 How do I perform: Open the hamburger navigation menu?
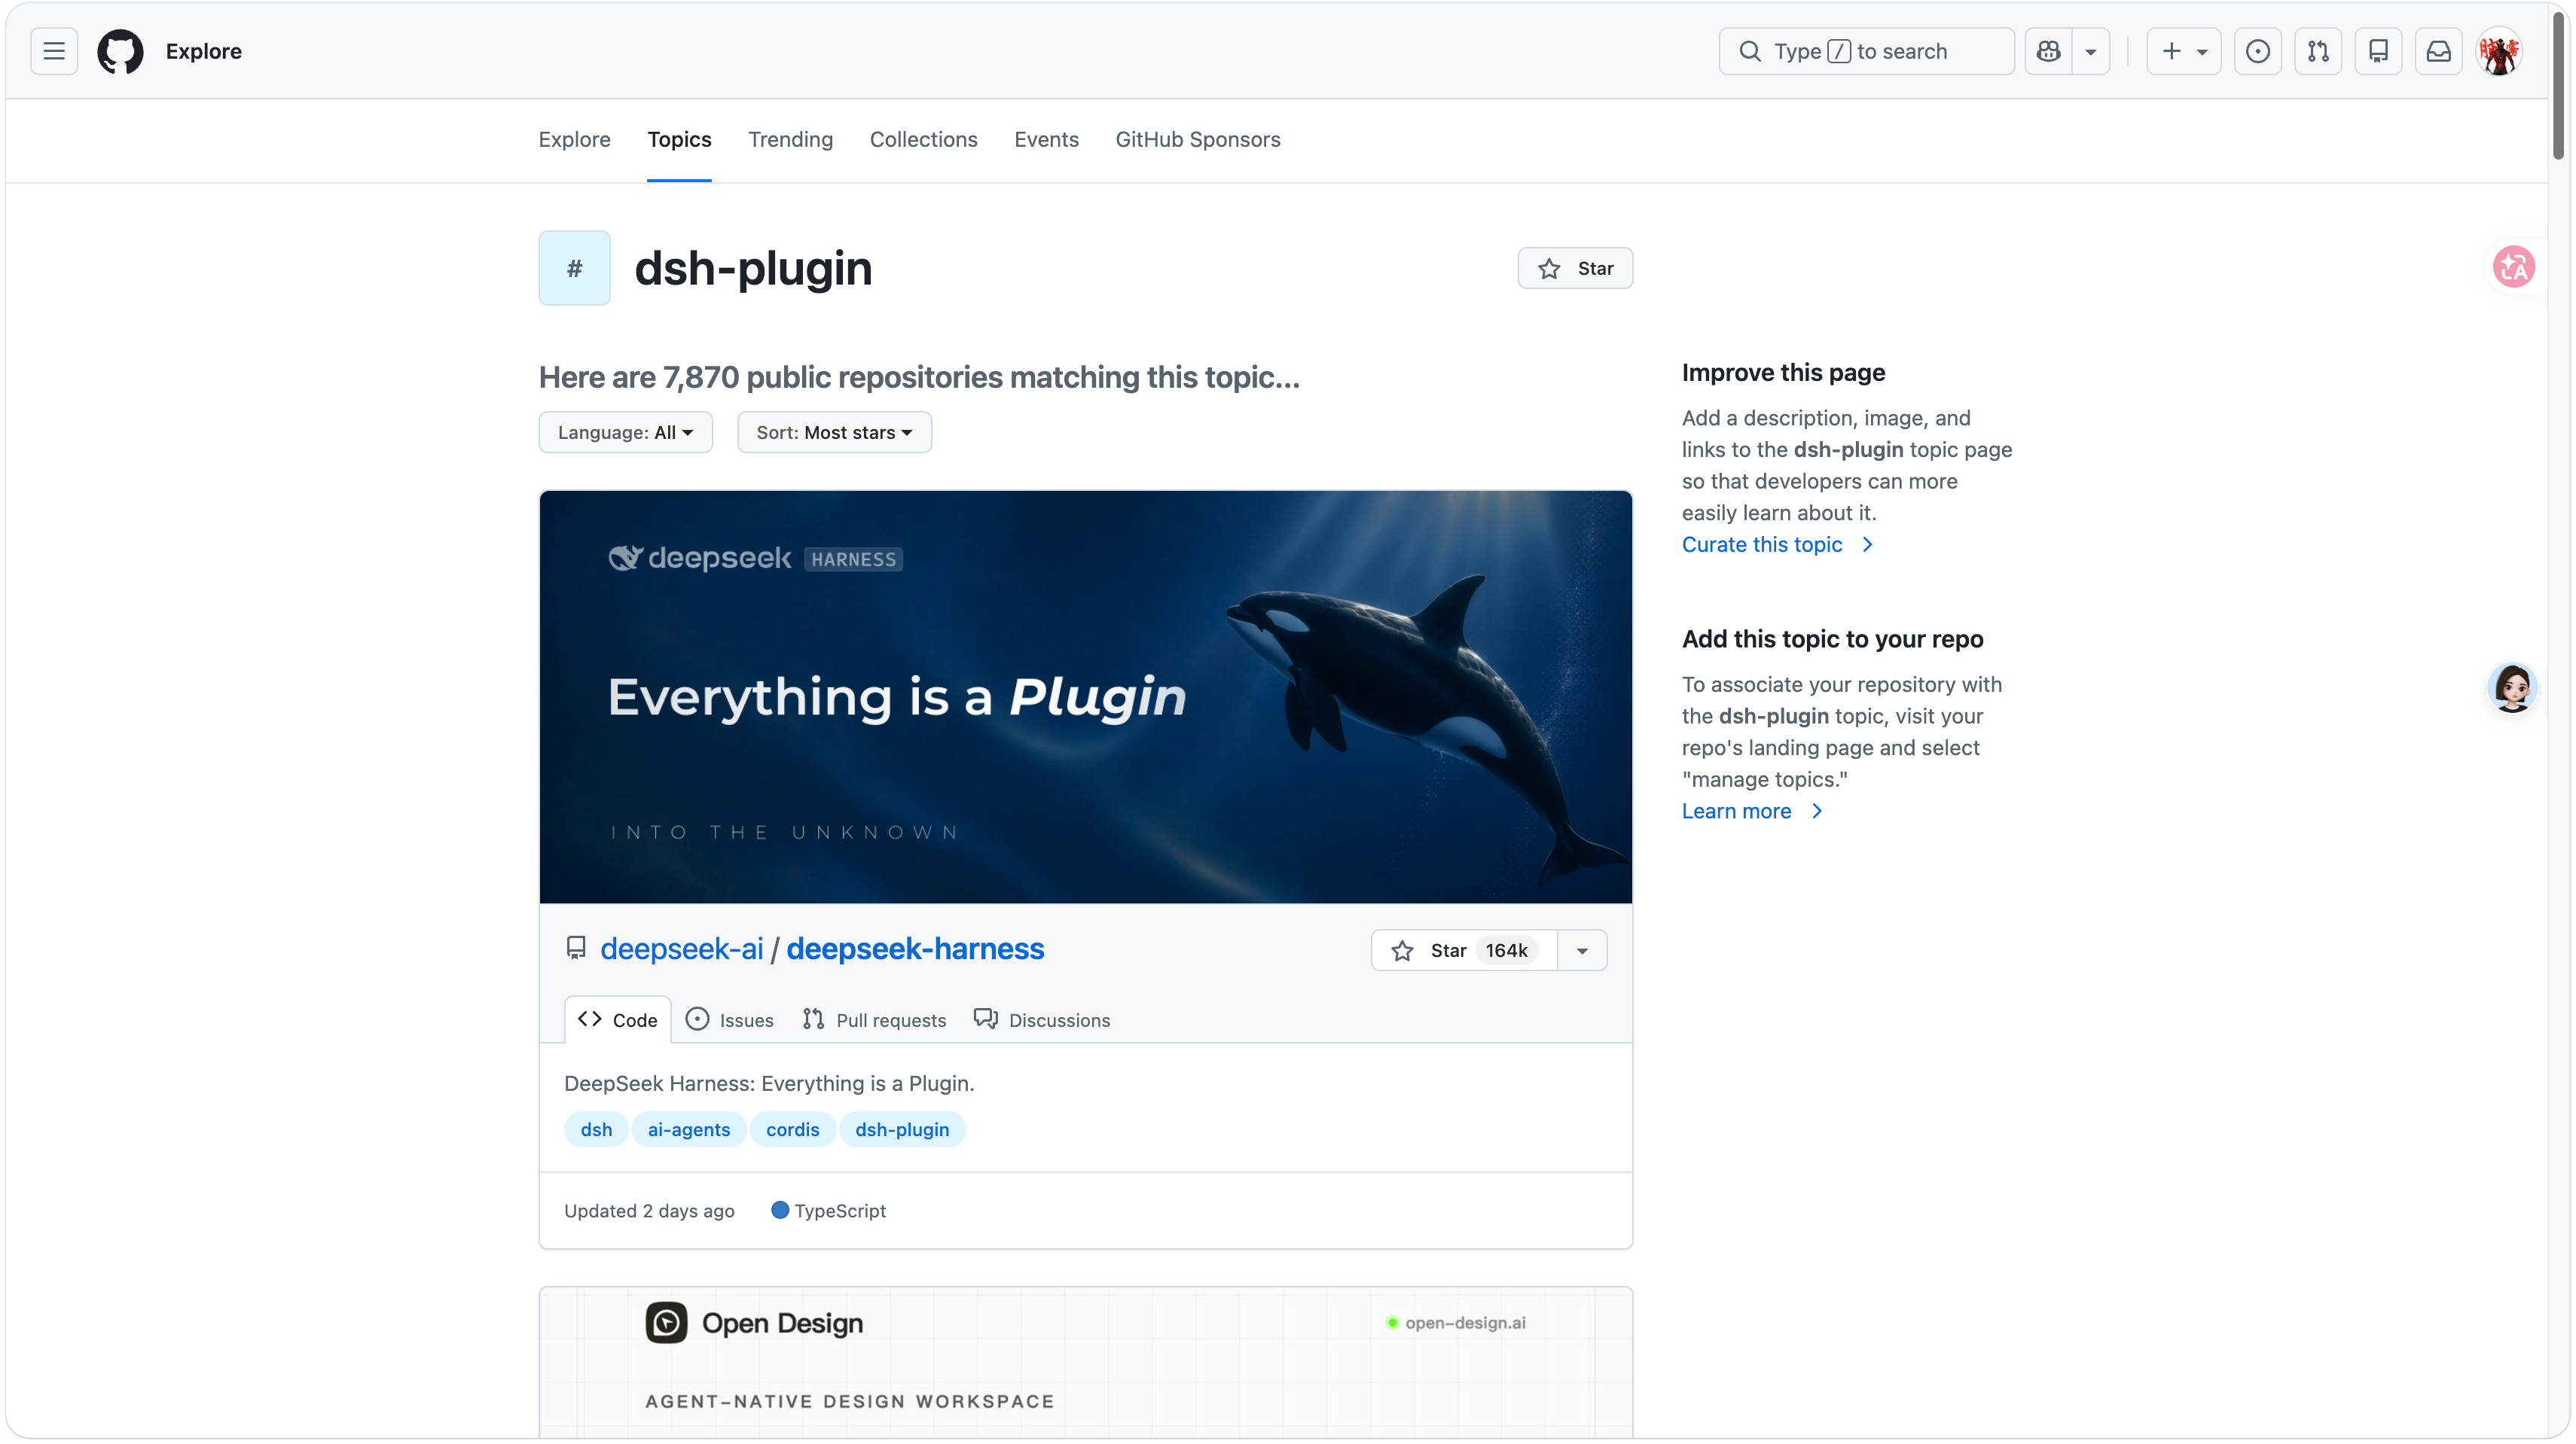tap(54, 51)
